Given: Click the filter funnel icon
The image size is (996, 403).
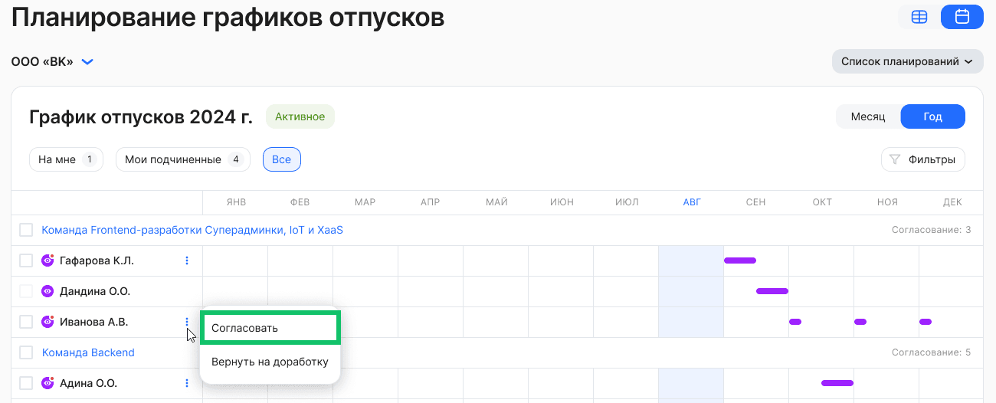Looking at the screenshot, I should click(894, 159).
